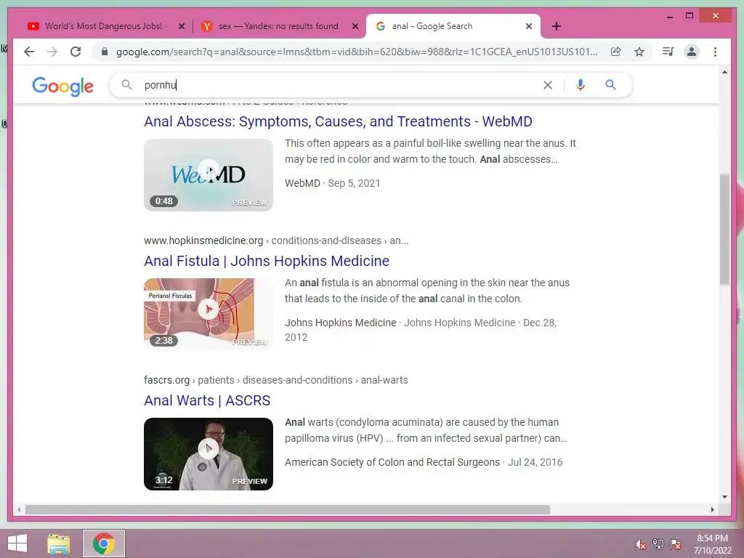Start voice search with the microphone

(x=581, y=85)
